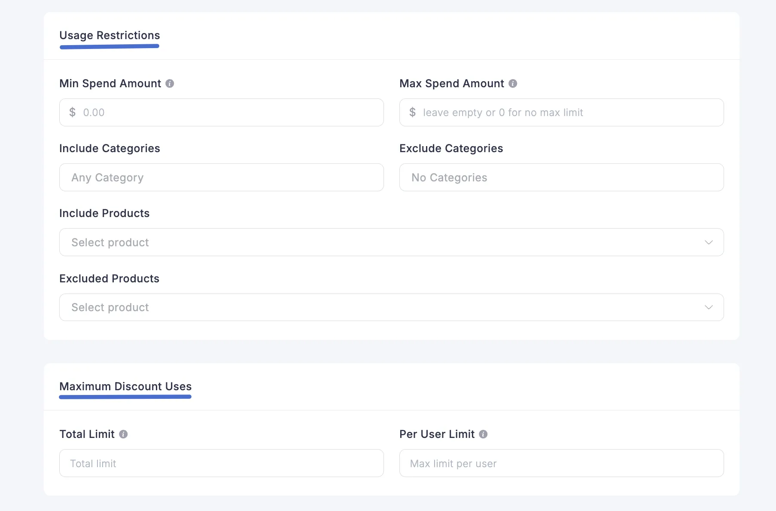The height and width of the screenshot is (511, 776).
Task: Focus the Min Spend Amount input
Action: coord(232,113)
